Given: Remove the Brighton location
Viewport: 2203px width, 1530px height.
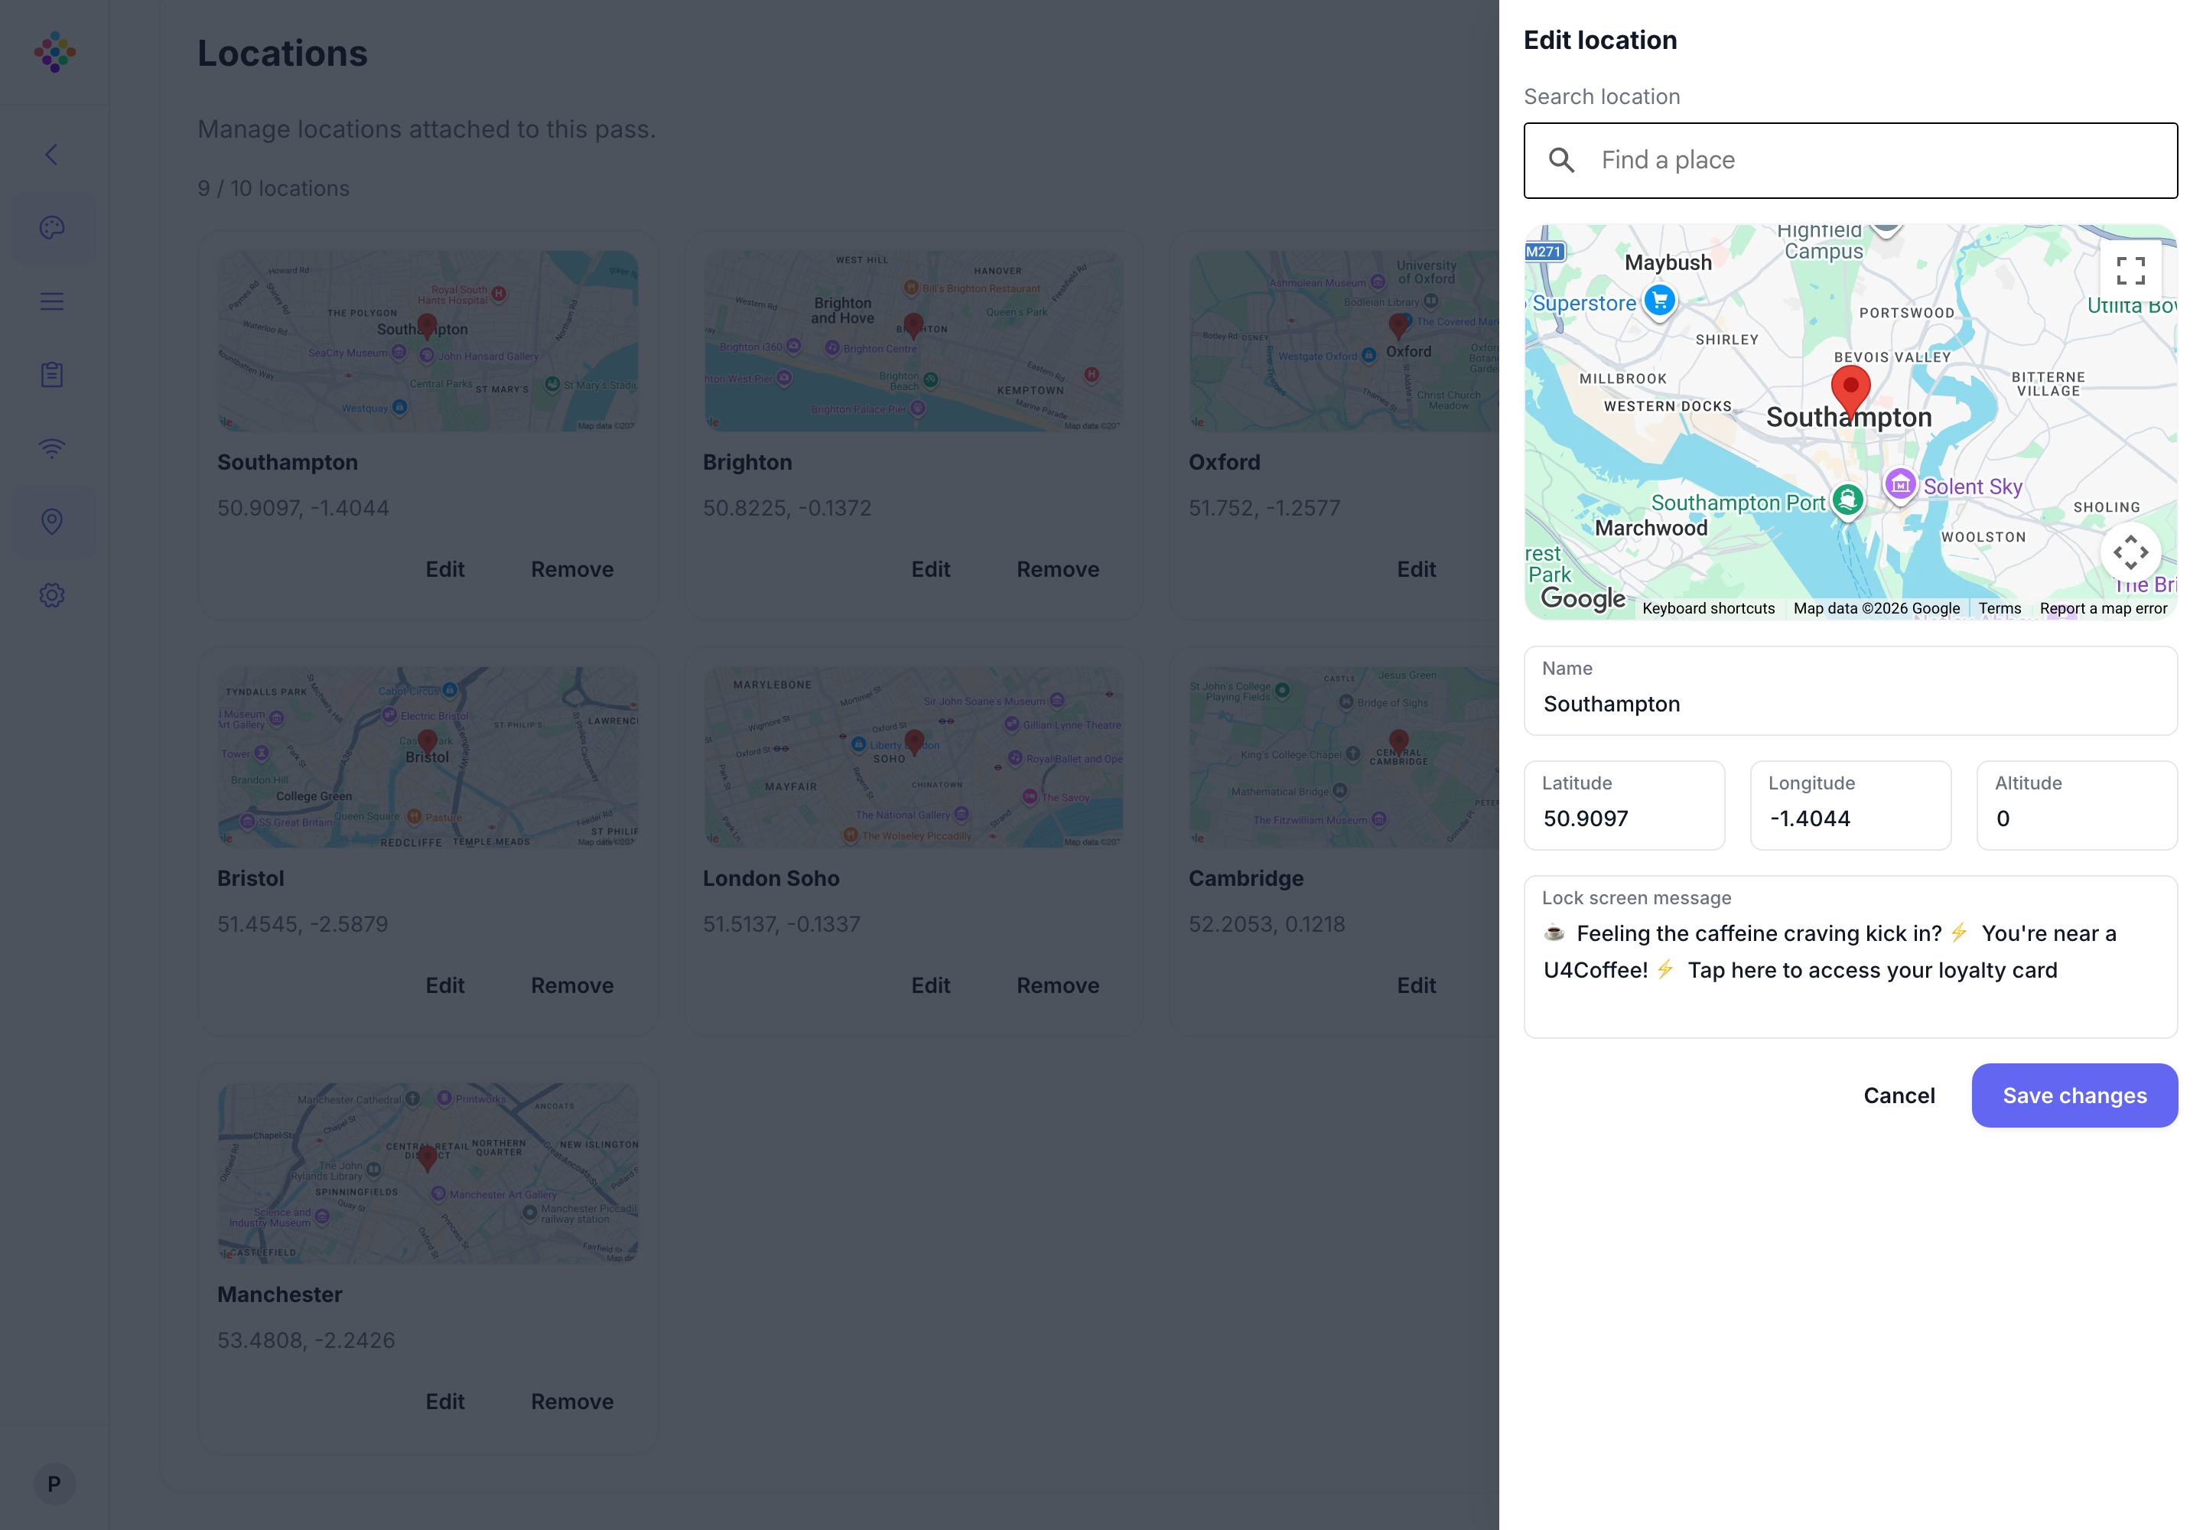Looking at the screenshot, I should point(1057,569).
